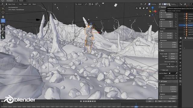The image size is (193, 108).
Task: Open the Add menu
Action: pyautogui.click(x=30, y=4)
